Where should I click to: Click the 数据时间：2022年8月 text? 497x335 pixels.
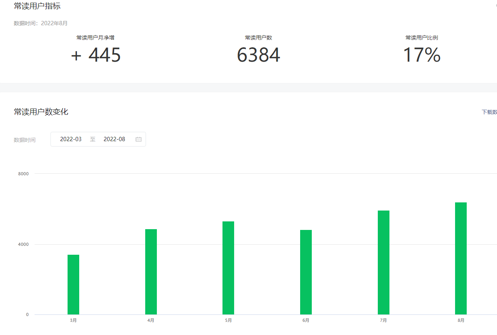tap(41, 23)
